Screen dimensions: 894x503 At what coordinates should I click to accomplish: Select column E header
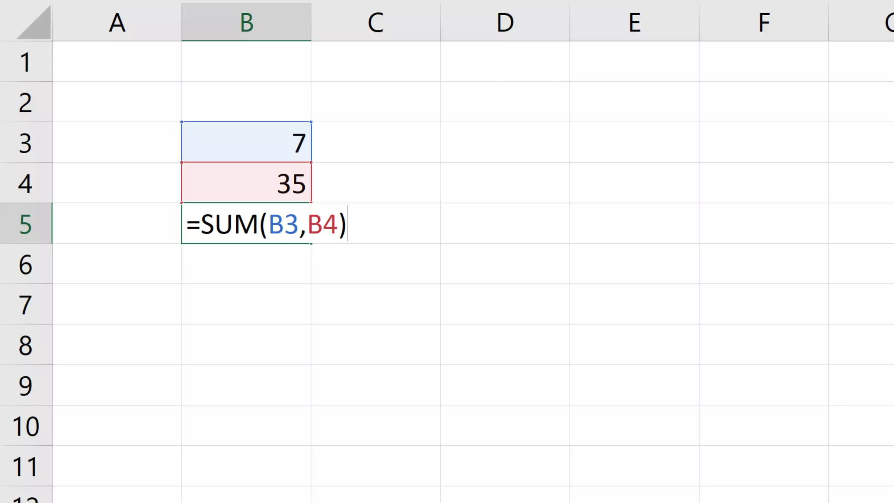(634, 23)
